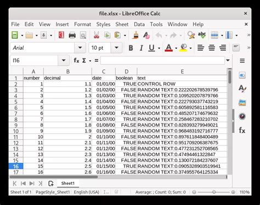Screen dimensions: 260x205
Task: Apply yellow Background Color highlight
Action: click(184, 48)
